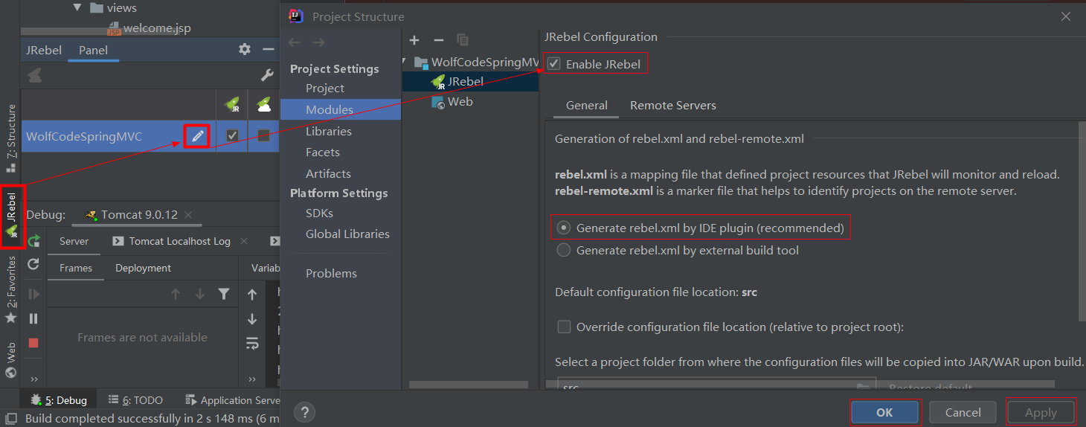Click the cloud rocket column header icon
Screen dimensions: 1086x427
[263, 105]
